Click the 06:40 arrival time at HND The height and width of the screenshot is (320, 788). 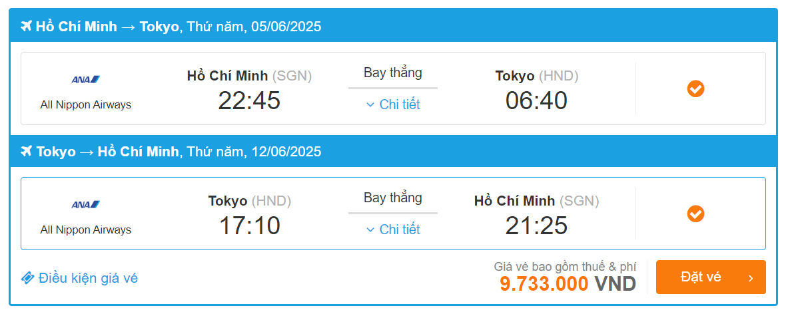coord(536,100)
